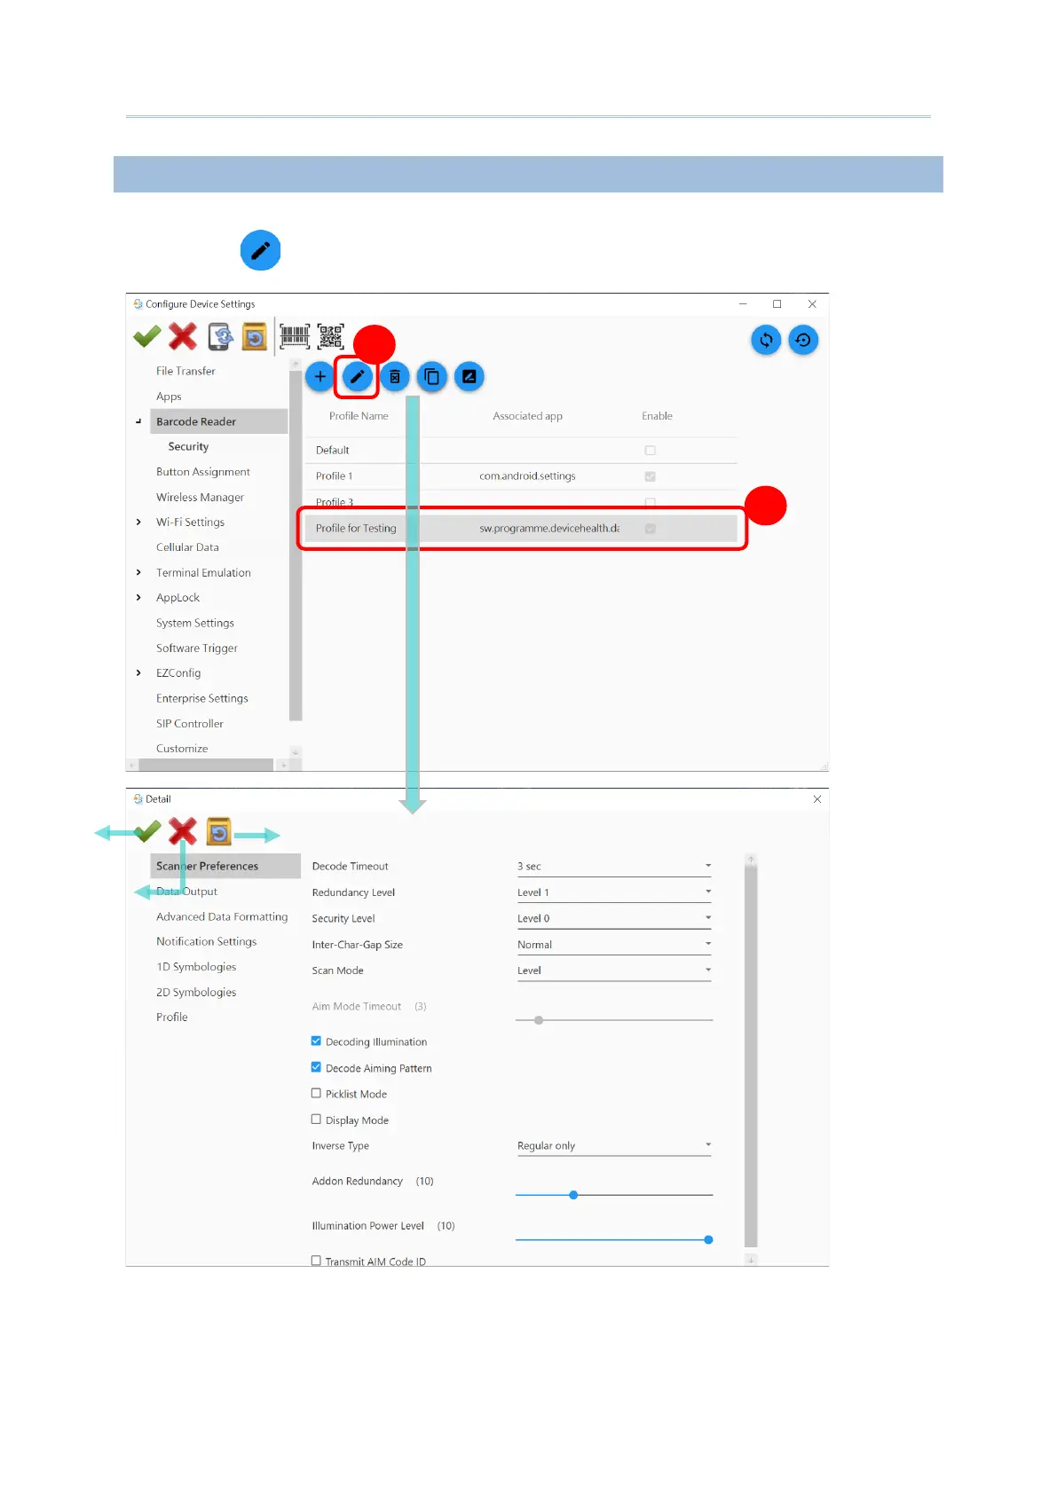Open the Redundancy Level dropdown

click(614, 892)
